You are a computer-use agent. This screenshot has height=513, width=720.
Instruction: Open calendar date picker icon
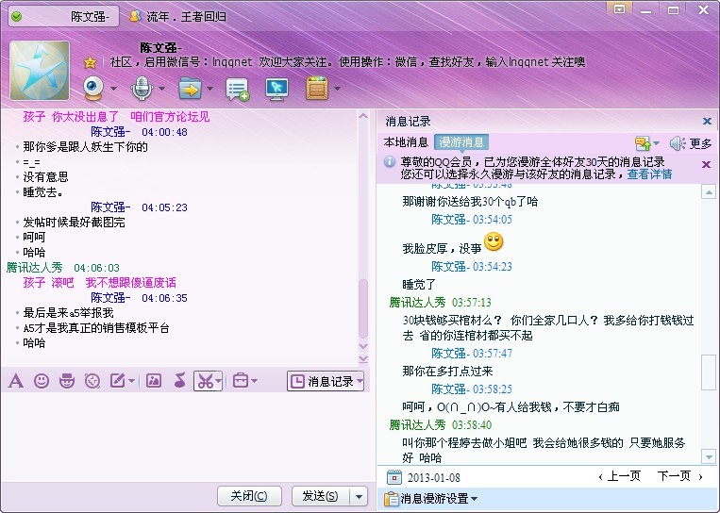point(394,477)
